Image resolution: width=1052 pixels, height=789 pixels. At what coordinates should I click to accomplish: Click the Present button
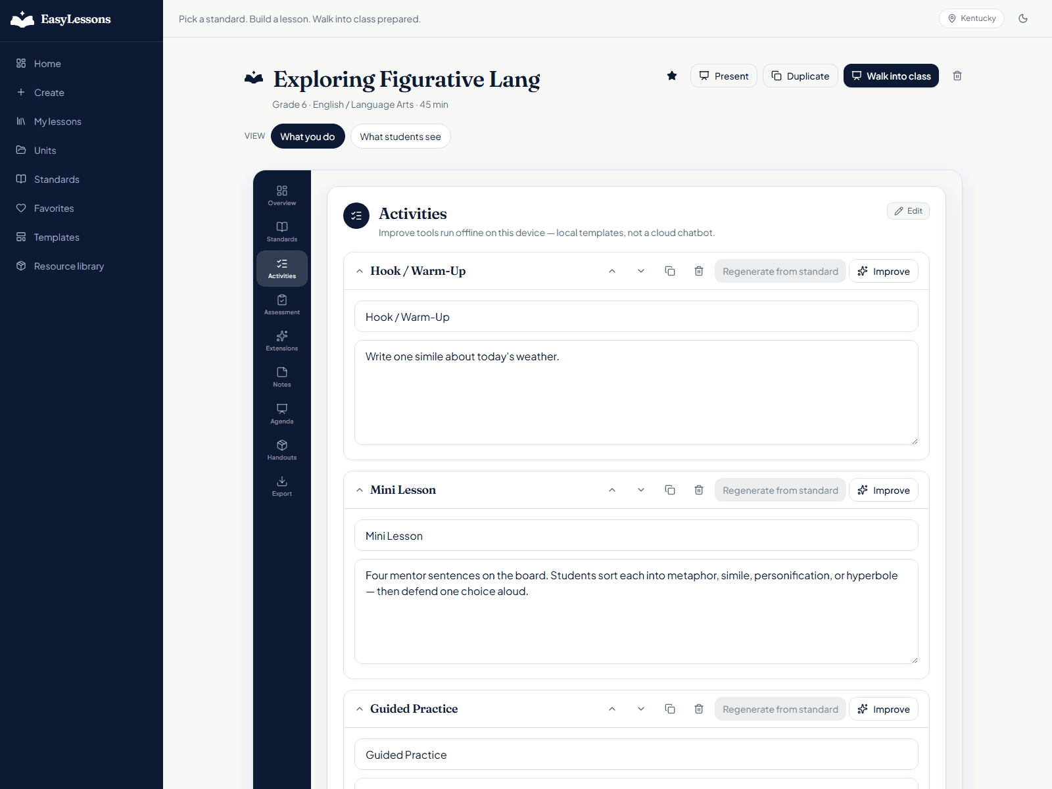point(724,76)
